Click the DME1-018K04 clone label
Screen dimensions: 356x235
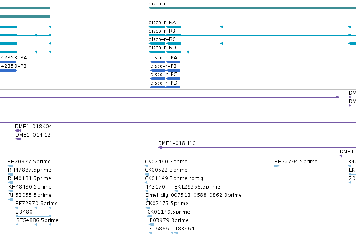[33, 127]
